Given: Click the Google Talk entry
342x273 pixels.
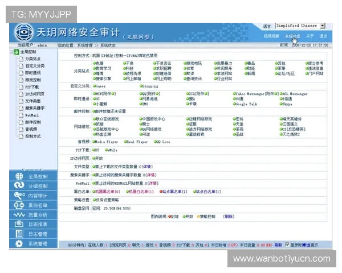Looking at the screenshot, I should pos(246,104).
